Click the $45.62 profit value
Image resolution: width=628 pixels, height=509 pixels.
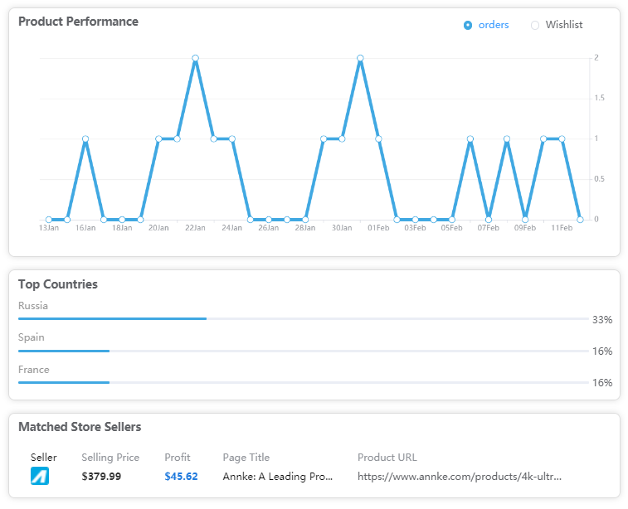pyautogui.click(x=181, y=476)
